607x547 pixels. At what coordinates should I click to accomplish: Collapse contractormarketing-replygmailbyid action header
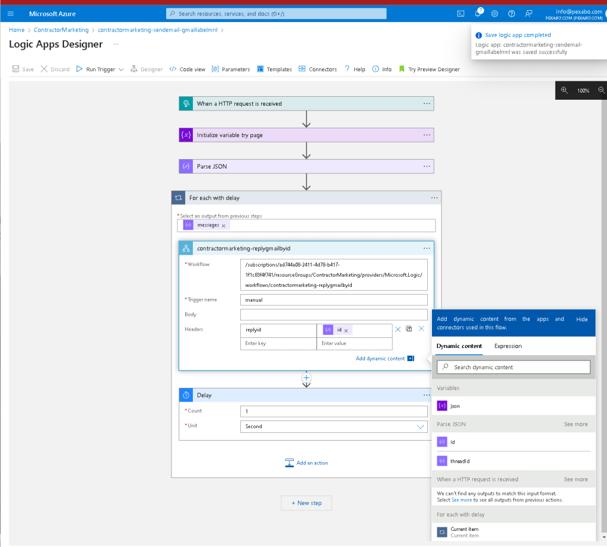(x=306, y=248)
